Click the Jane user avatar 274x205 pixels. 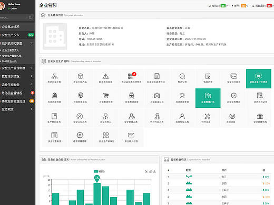(2, 6)
